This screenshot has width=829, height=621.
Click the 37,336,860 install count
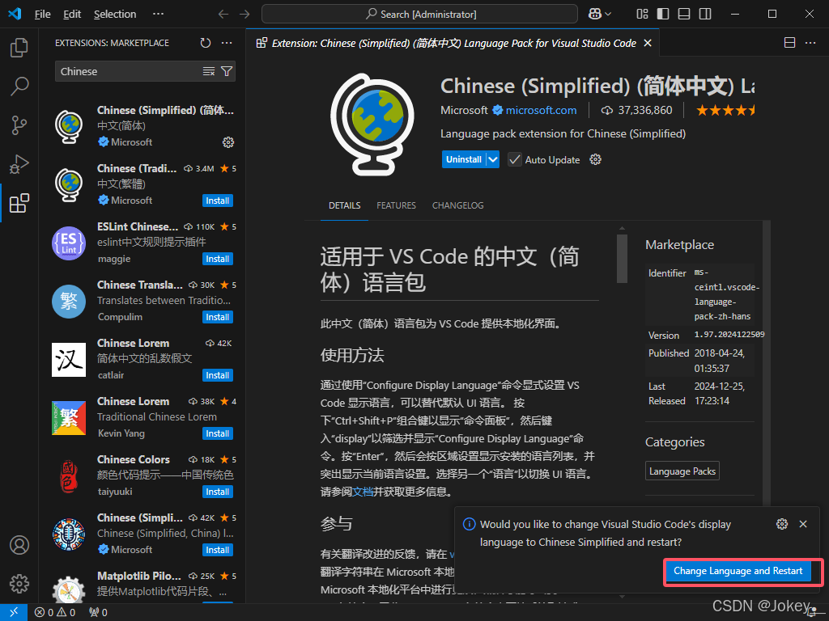tap(637, 110)
